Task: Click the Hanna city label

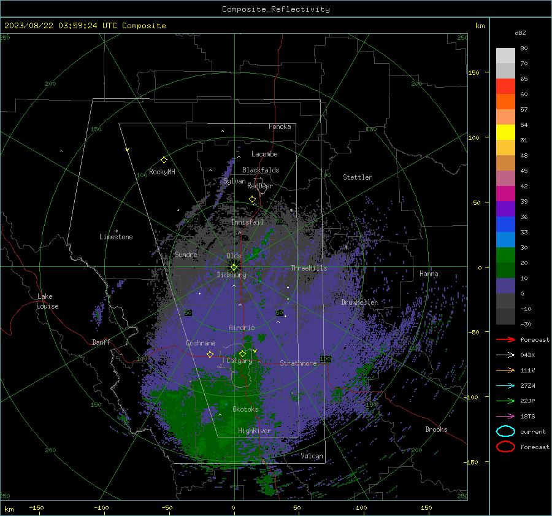Action: click(429, 273)
